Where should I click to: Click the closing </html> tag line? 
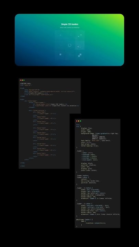[x=23, y=166]
